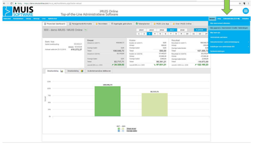Bookmark page with star icon
Image resolution: width=263 pixels, height=155 pixels.
pos(240,3)
